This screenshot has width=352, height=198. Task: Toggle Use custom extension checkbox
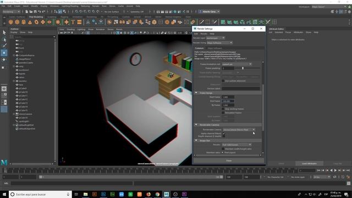(x=223, y=81)
